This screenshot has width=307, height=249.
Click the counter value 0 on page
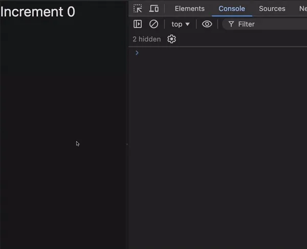71,12
